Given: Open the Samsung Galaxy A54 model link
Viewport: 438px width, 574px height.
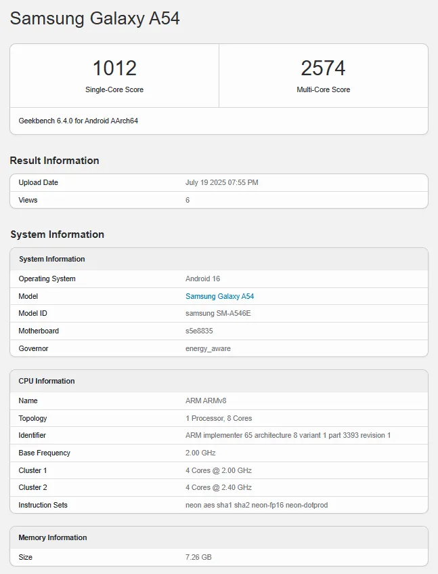Looking at the screenshot, I should click(219, 296).
